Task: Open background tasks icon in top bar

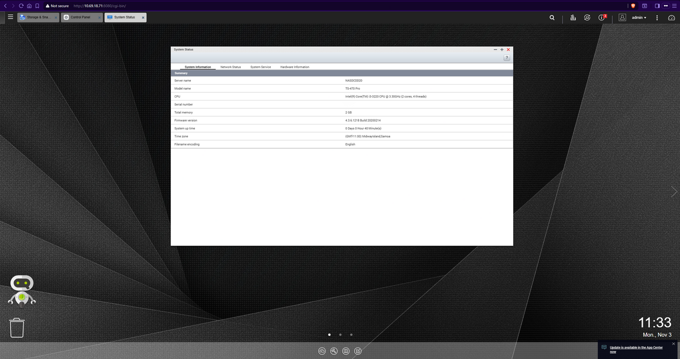Action: coord(573,17)
